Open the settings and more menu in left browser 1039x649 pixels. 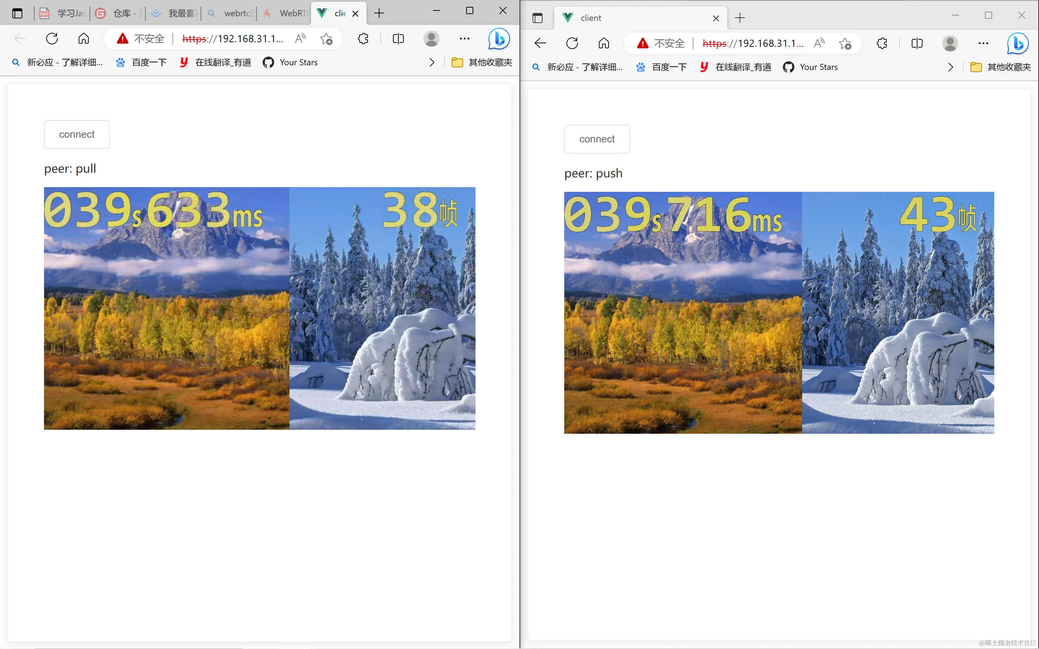pos(465,39)
